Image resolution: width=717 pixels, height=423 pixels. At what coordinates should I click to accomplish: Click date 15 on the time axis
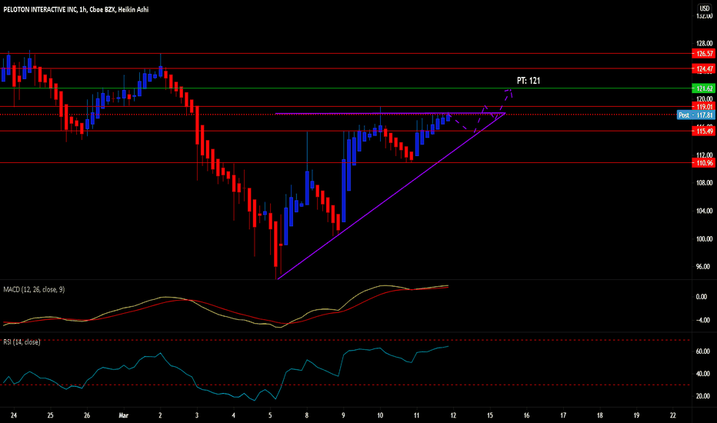pyautogui.click(x=490, y=415)
